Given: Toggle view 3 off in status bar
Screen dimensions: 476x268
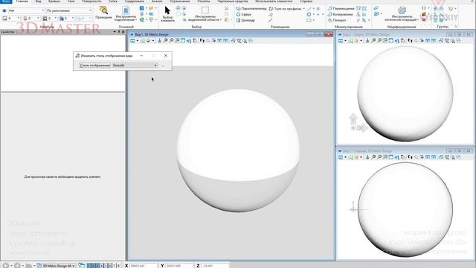Looking at the screenshot, I should 97,266.
